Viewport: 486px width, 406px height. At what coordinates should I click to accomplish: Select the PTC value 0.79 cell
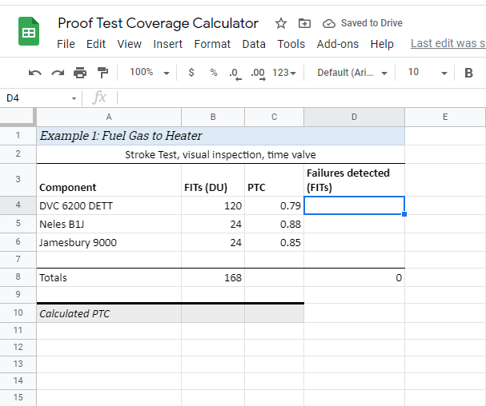point(274,205)
